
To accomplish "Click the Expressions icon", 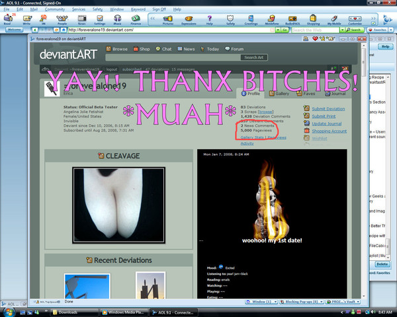I will coord(189,19).
